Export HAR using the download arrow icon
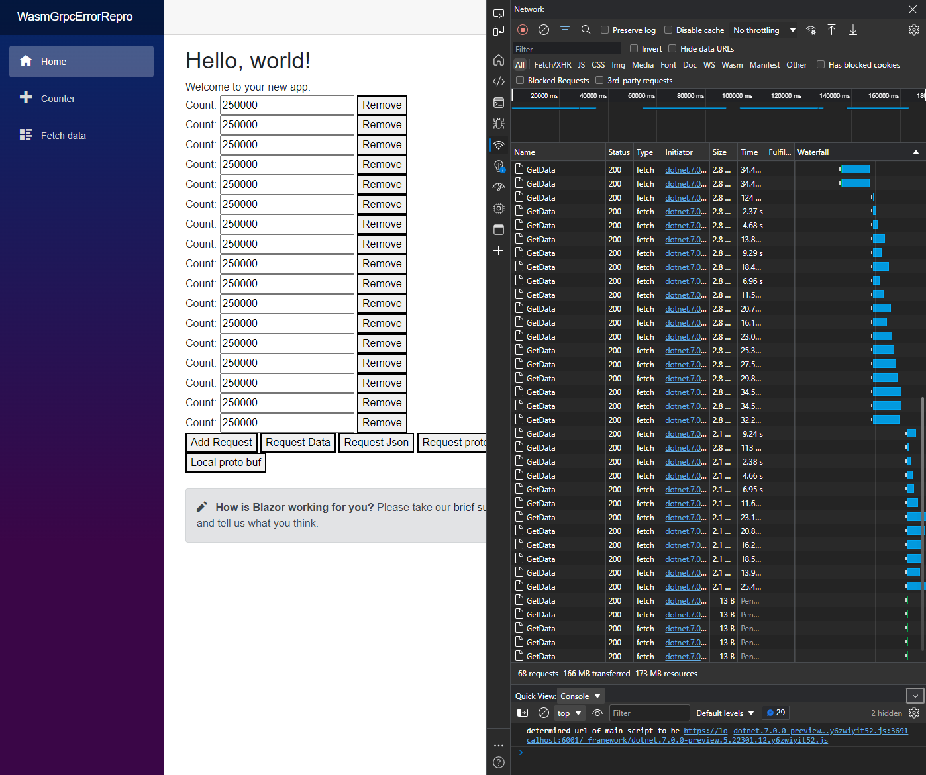Image resolution: width=926 pixels, height=775 pixels. click(853, 30)
